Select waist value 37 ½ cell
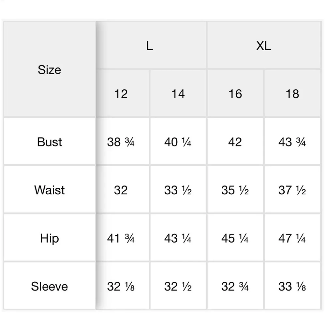Viewport: 326px width, 326px height. 292,190
